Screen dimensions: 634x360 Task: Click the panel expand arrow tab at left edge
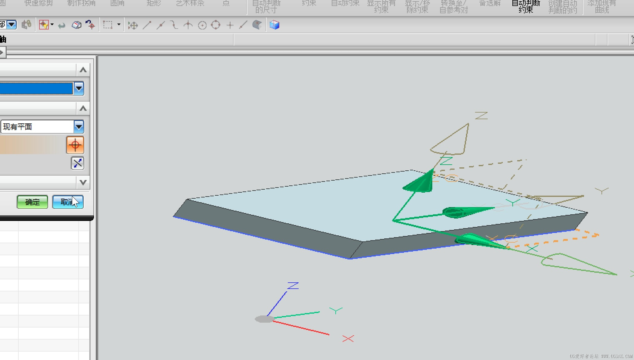[2, 52]
